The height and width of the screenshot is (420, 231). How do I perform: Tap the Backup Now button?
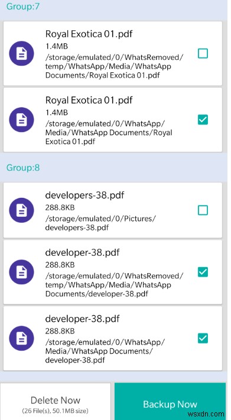170,402
